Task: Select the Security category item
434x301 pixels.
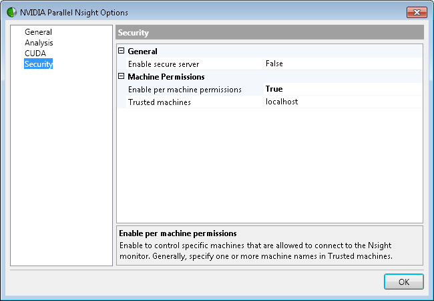Action: [39, 64]
